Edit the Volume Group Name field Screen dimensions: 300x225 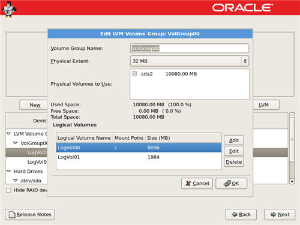tap(190, 49)
